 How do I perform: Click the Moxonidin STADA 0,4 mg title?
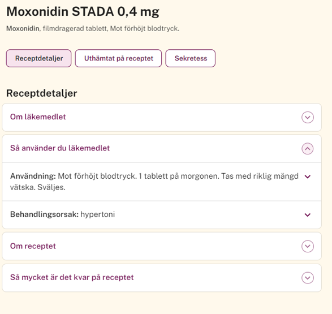coord(83,11)
